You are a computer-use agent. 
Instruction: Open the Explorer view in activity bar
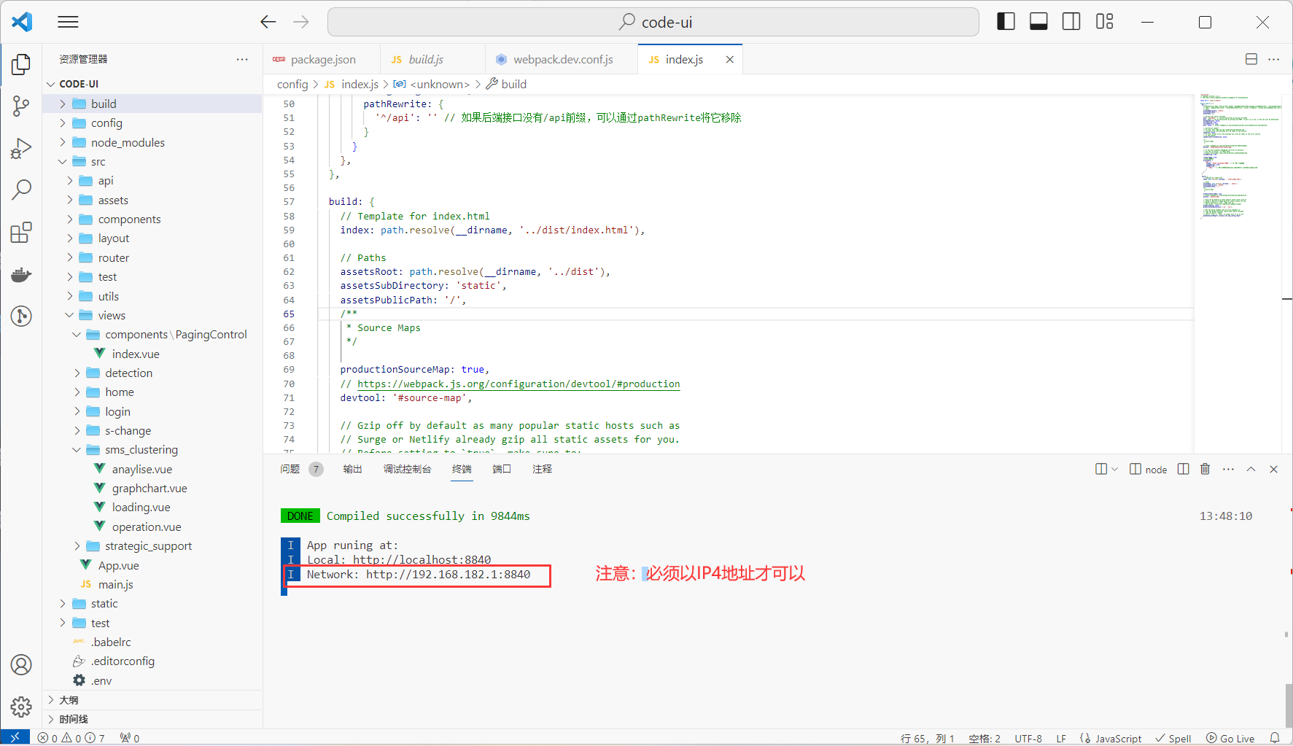pyautogui.click(x=21, y=64)
